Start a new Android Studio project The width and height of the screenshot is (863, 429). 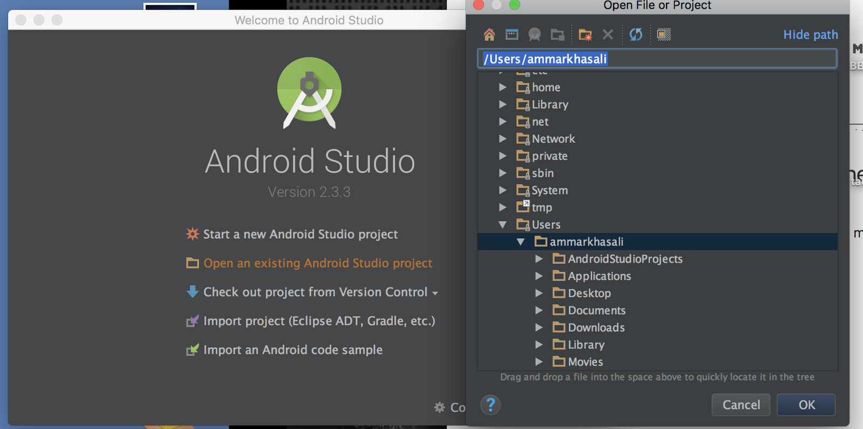pyautogui.click(x=292, y=234)
